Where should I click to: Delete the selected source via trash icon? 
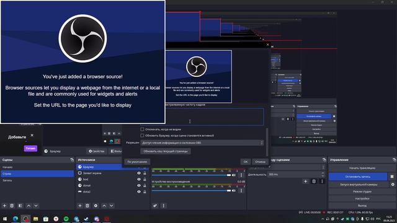[87, 206]
